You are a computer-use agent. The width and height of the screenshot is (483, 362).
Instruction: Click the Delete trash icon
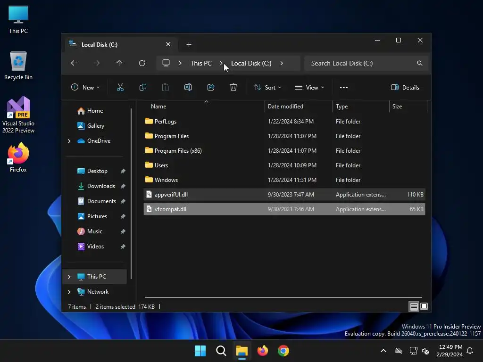[x=233, y=87]
